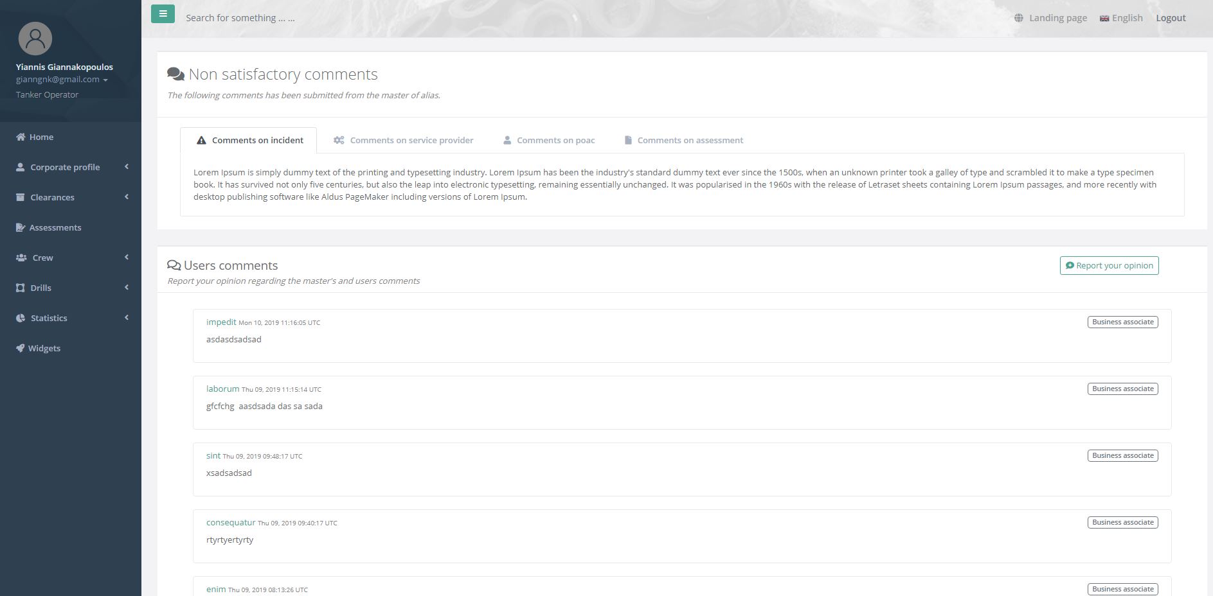Click the Assessments edit icon
Viewport: 1213px width, 596px height.
coord(21,227)
